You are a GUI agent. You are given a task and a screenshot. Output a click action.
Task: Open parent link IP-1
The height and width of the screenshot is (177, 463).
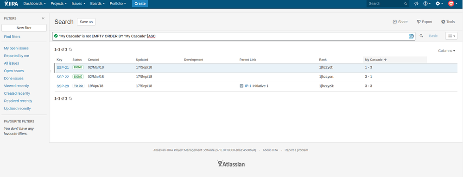coord(248,86)
